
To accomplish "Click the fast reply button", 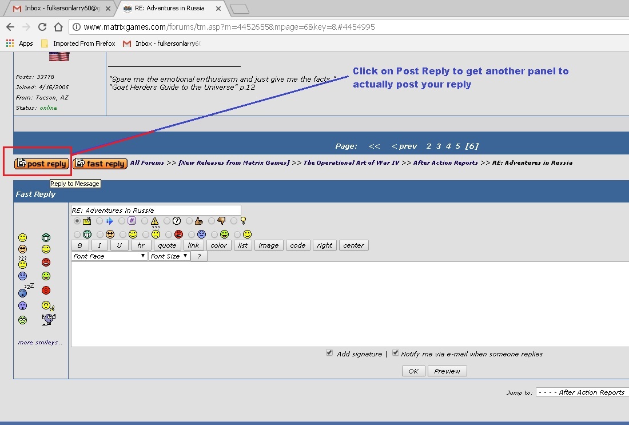I will click(x=100, y=164).
